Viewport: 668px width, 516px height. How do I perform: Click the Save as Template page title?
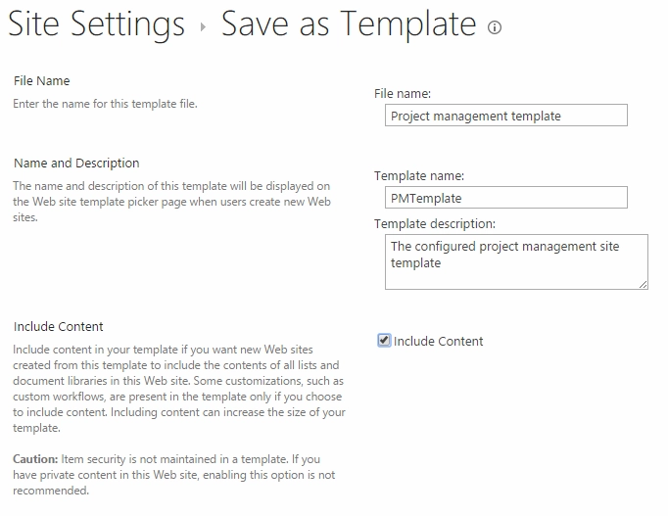tap(349, 23)
